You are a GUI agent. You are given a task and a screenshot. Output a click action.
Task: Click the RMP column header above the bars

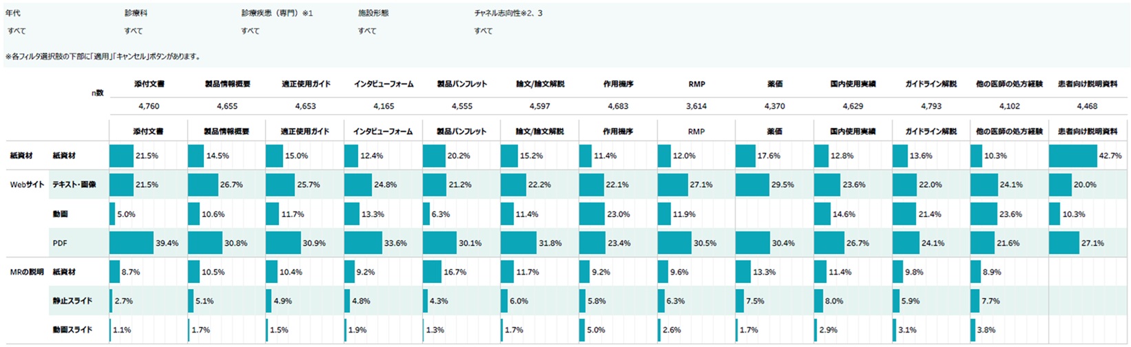(696, 132)
